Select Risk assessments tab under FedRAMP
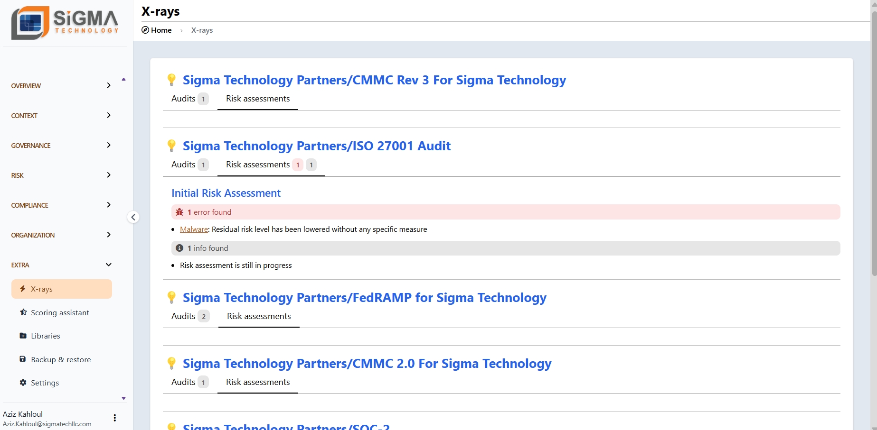The width and height of the screenshot is (877, 430). pos(259,316)
